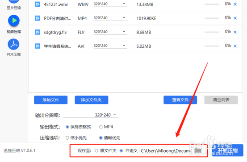The height and width of the screenshot is (162, 247).
Task: Click the file name 451231.wmv
Action: 56,4
